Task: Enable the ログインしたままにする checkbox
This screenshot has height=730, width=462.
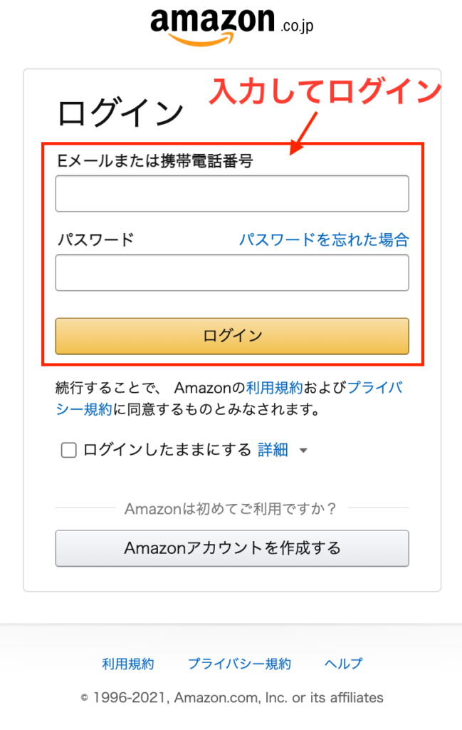Action: click(x=69, y=451)
